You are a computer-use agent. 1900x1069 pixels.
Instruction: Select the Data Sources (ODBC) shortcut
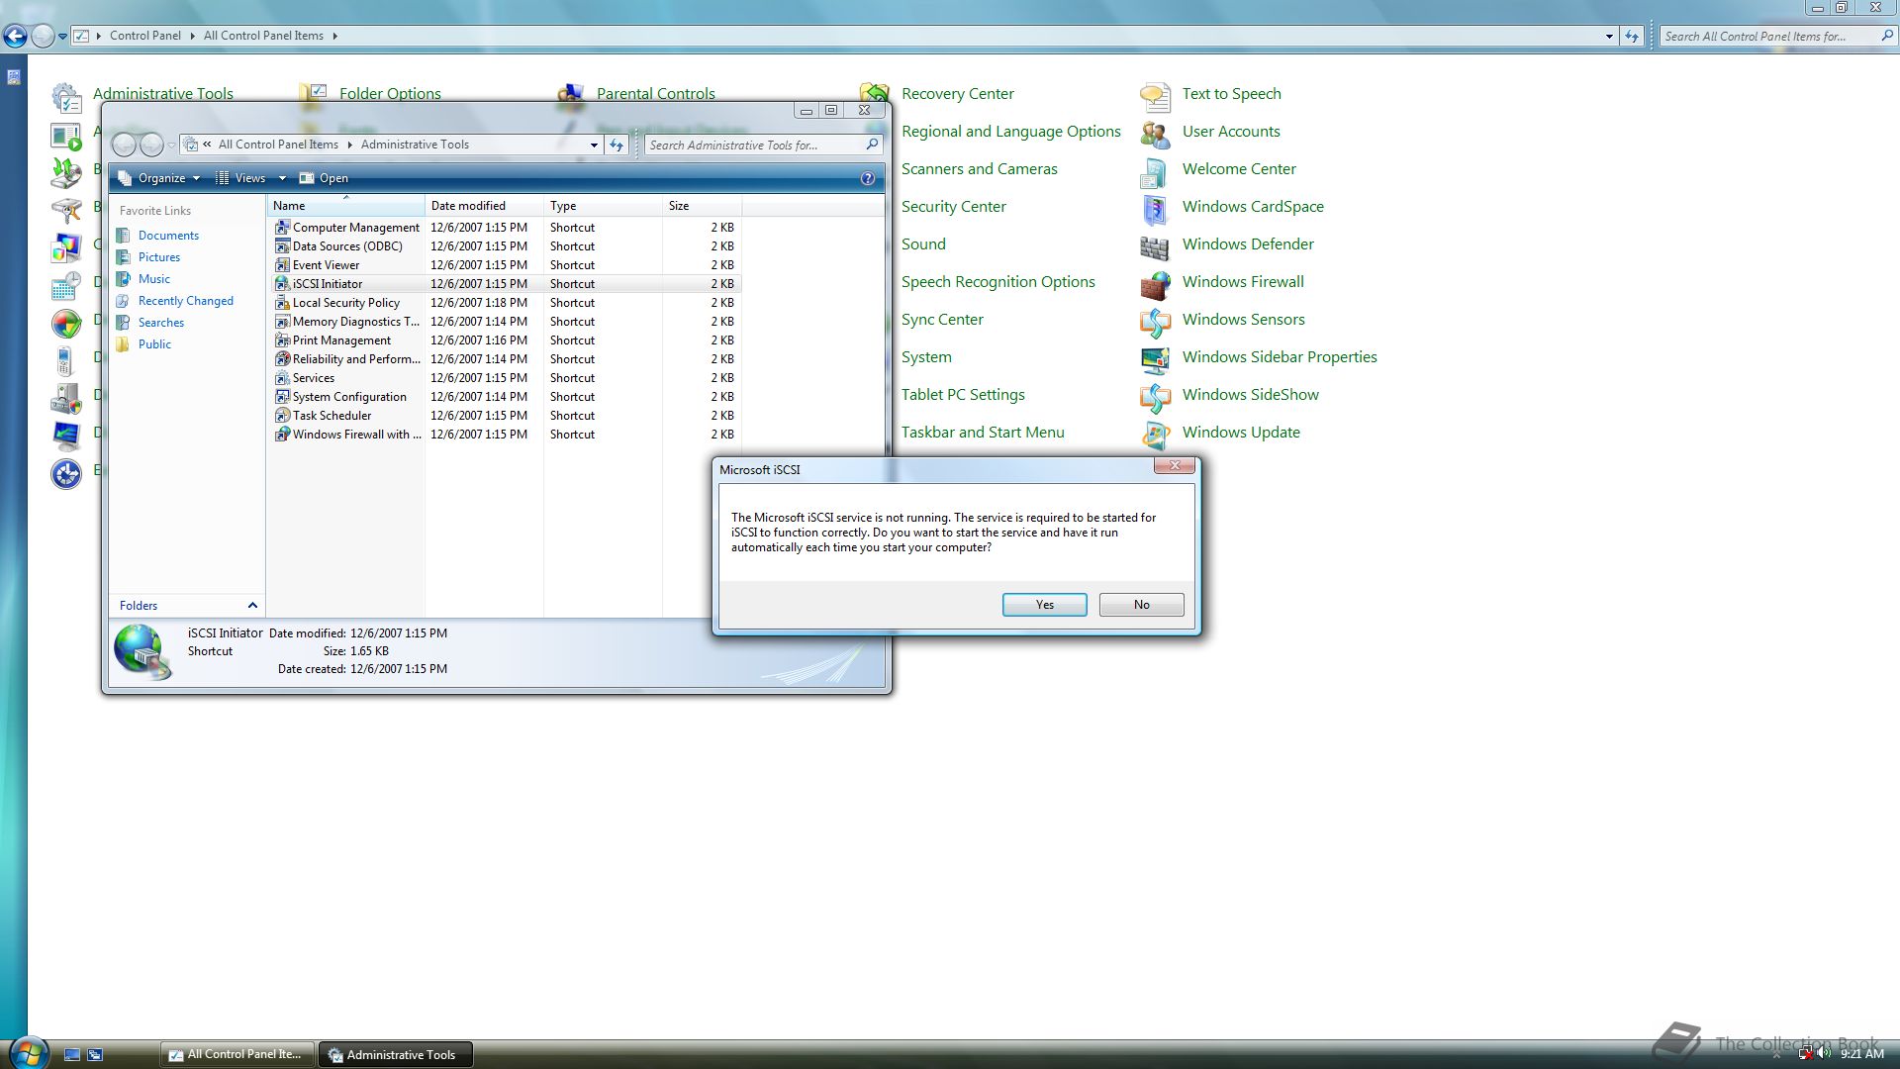click(338, 246)
